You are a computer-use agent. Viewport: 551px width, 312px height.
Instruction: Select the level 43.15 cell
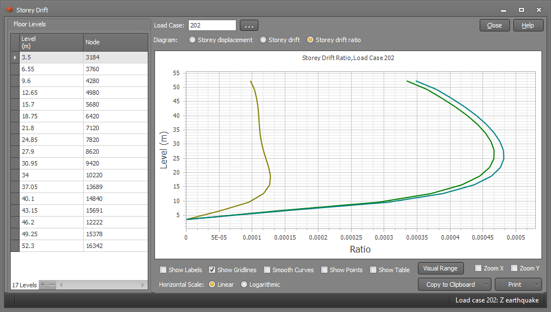click(x=51, y=210)
